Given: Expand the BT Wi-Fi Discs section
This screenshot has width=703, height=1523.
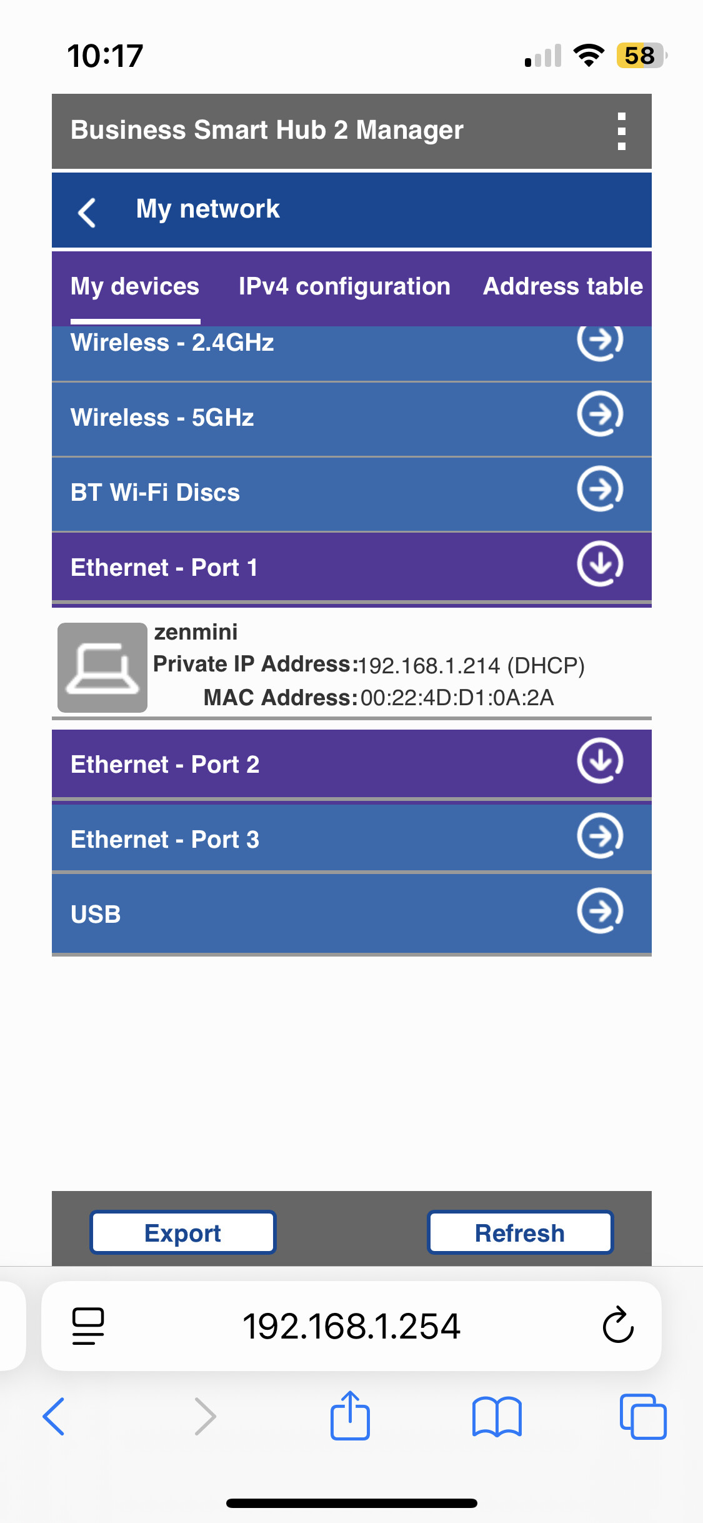Looking at the screenshot, I should [352, 493].
